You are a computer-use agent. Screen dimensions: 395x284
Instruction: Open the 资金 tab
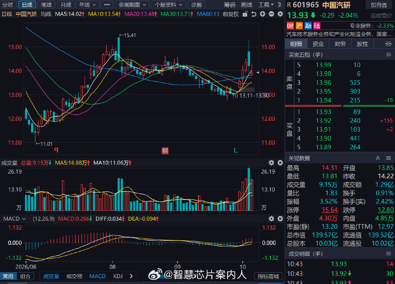(318, 44)
